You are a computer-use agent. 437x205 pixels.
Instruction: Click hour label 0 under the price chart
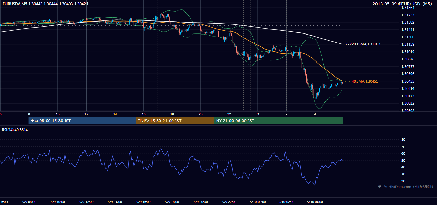(258, 114)
